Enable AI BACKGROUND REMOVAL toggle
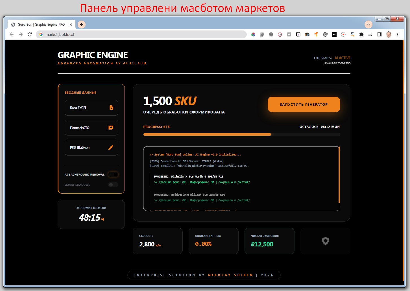Screen dimensions: 410x291 coord(113,174)
